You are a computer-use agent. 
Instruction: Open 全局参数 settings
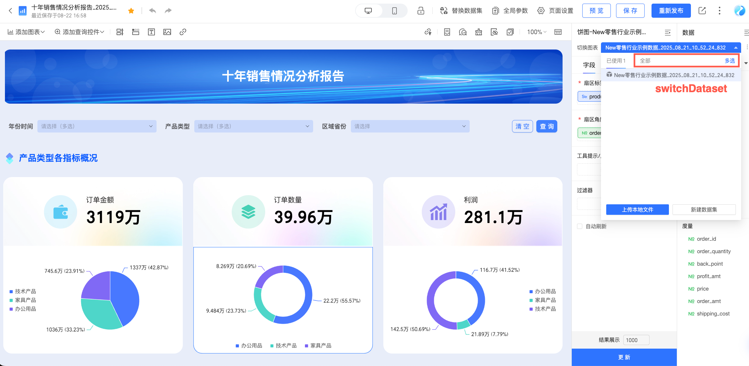510,11
